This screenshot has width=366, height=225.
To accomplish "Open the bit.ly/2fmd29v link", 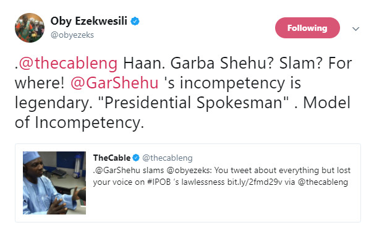I will click(255, 182).
